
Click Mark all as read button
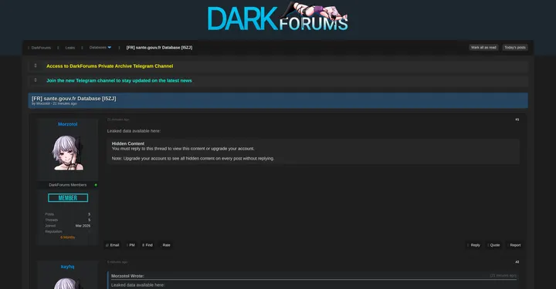(x=483, y=48)
